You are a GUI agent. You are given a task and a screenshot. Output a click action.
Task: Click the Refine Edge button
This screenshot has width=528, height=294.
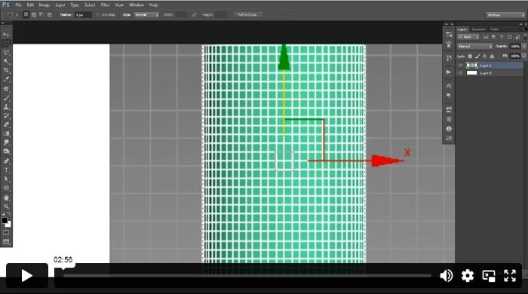pyautogui.click(x=248, y=15)
